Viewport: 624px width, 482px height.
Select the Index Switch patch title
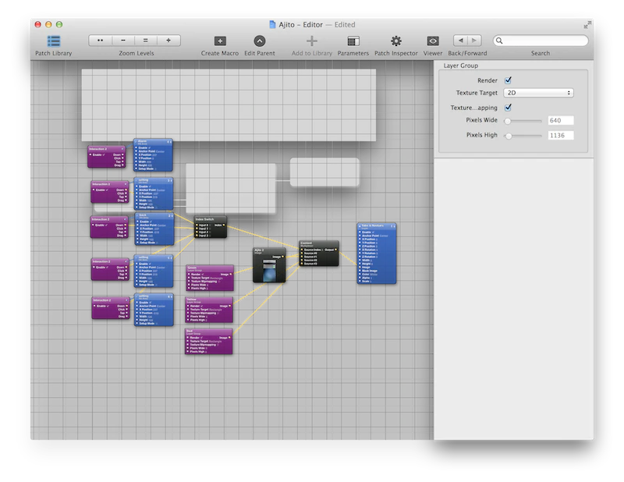pos(204,219)
